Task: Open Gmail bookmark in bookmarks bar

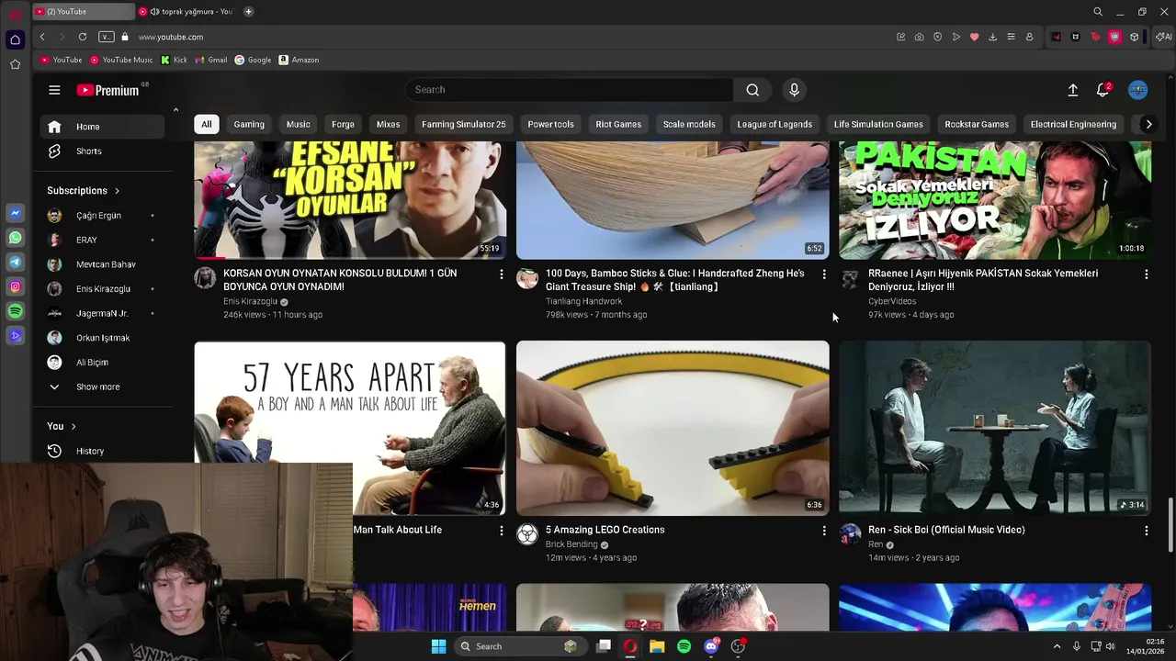Action: click(x=211, y=60)
